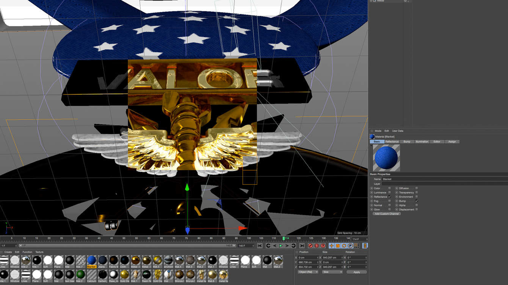Enable the Color channel checkbox

(x=389, y=188)
